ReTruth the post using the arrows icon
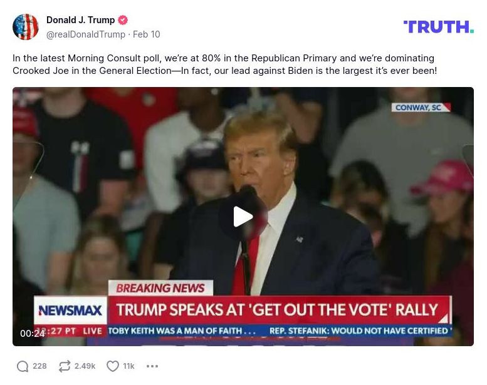 click(x=65, y=366)
